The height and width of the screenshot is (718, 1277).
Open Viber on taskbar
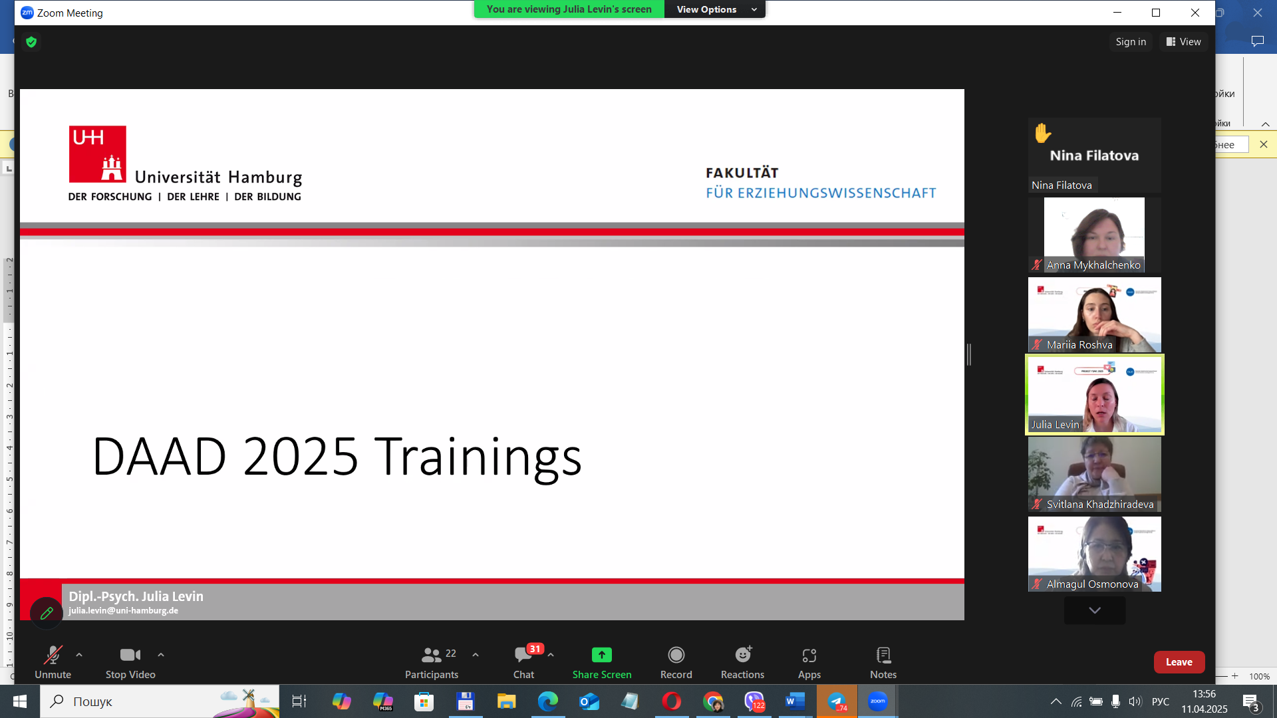pyautogui.click(x=754, y=701)
